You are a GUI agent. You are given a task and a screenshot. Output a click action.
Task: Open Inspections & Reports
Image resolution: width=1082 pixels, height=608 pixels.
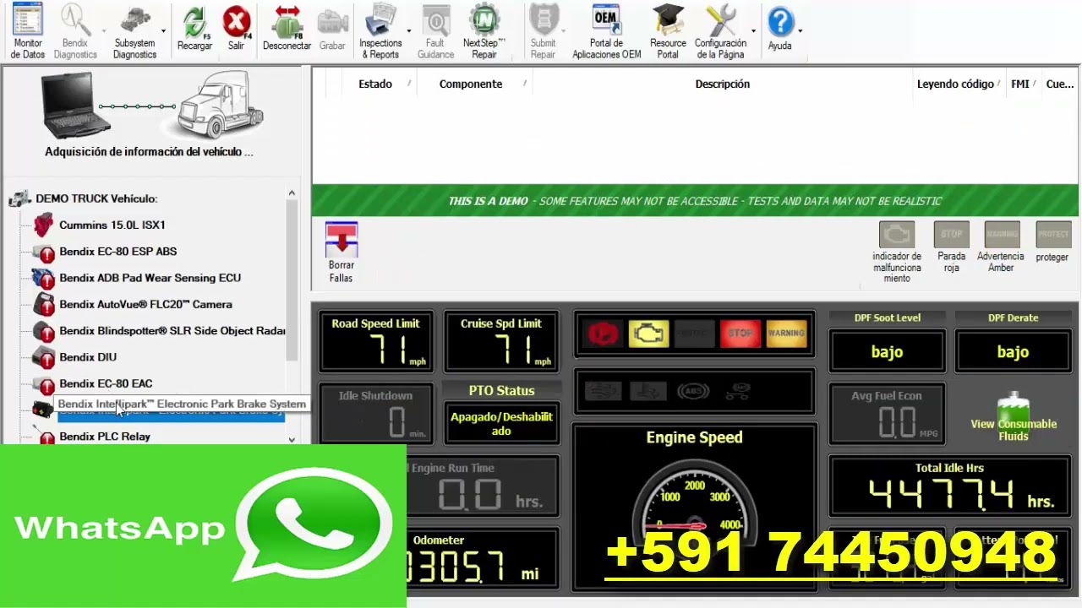tap(380, 31)
